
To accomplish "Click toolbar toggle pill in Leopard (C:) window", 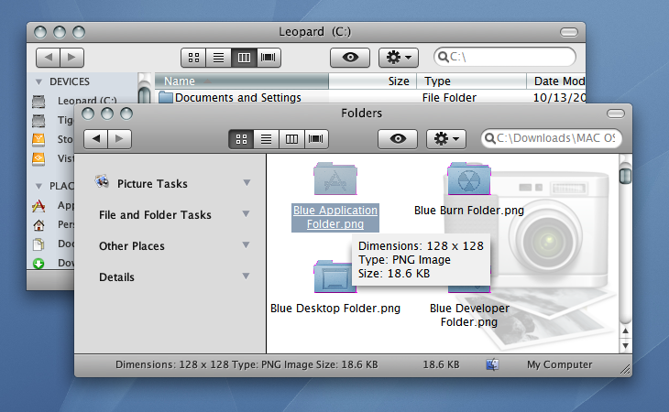I will click(569, 32).
